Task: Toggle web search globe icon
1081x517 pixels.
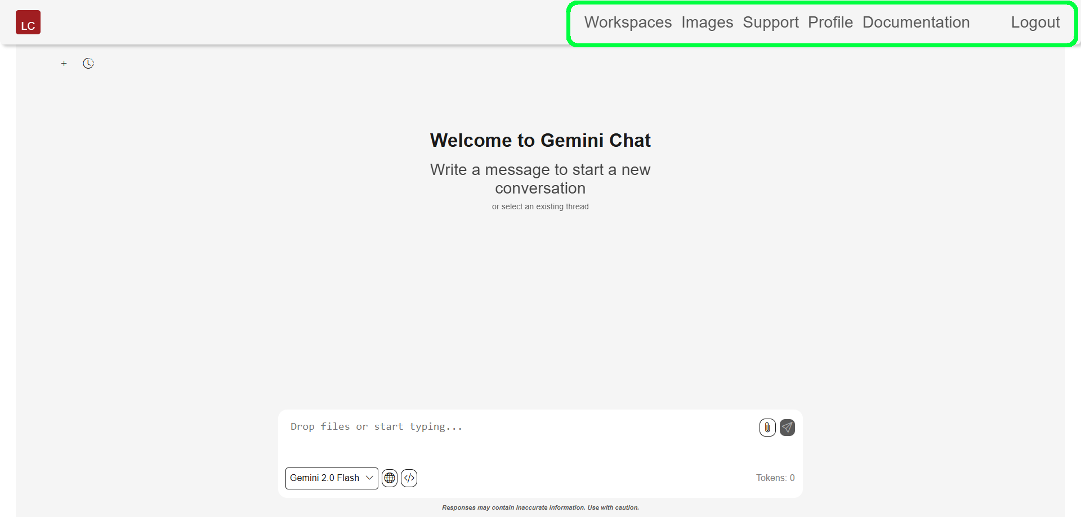Action: pos(390,478)
